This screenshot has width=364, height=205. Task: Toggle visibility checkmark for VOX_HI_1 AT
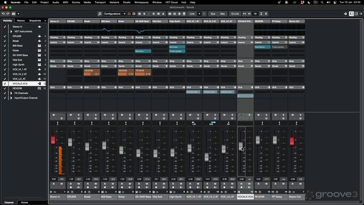pos(5,69)
